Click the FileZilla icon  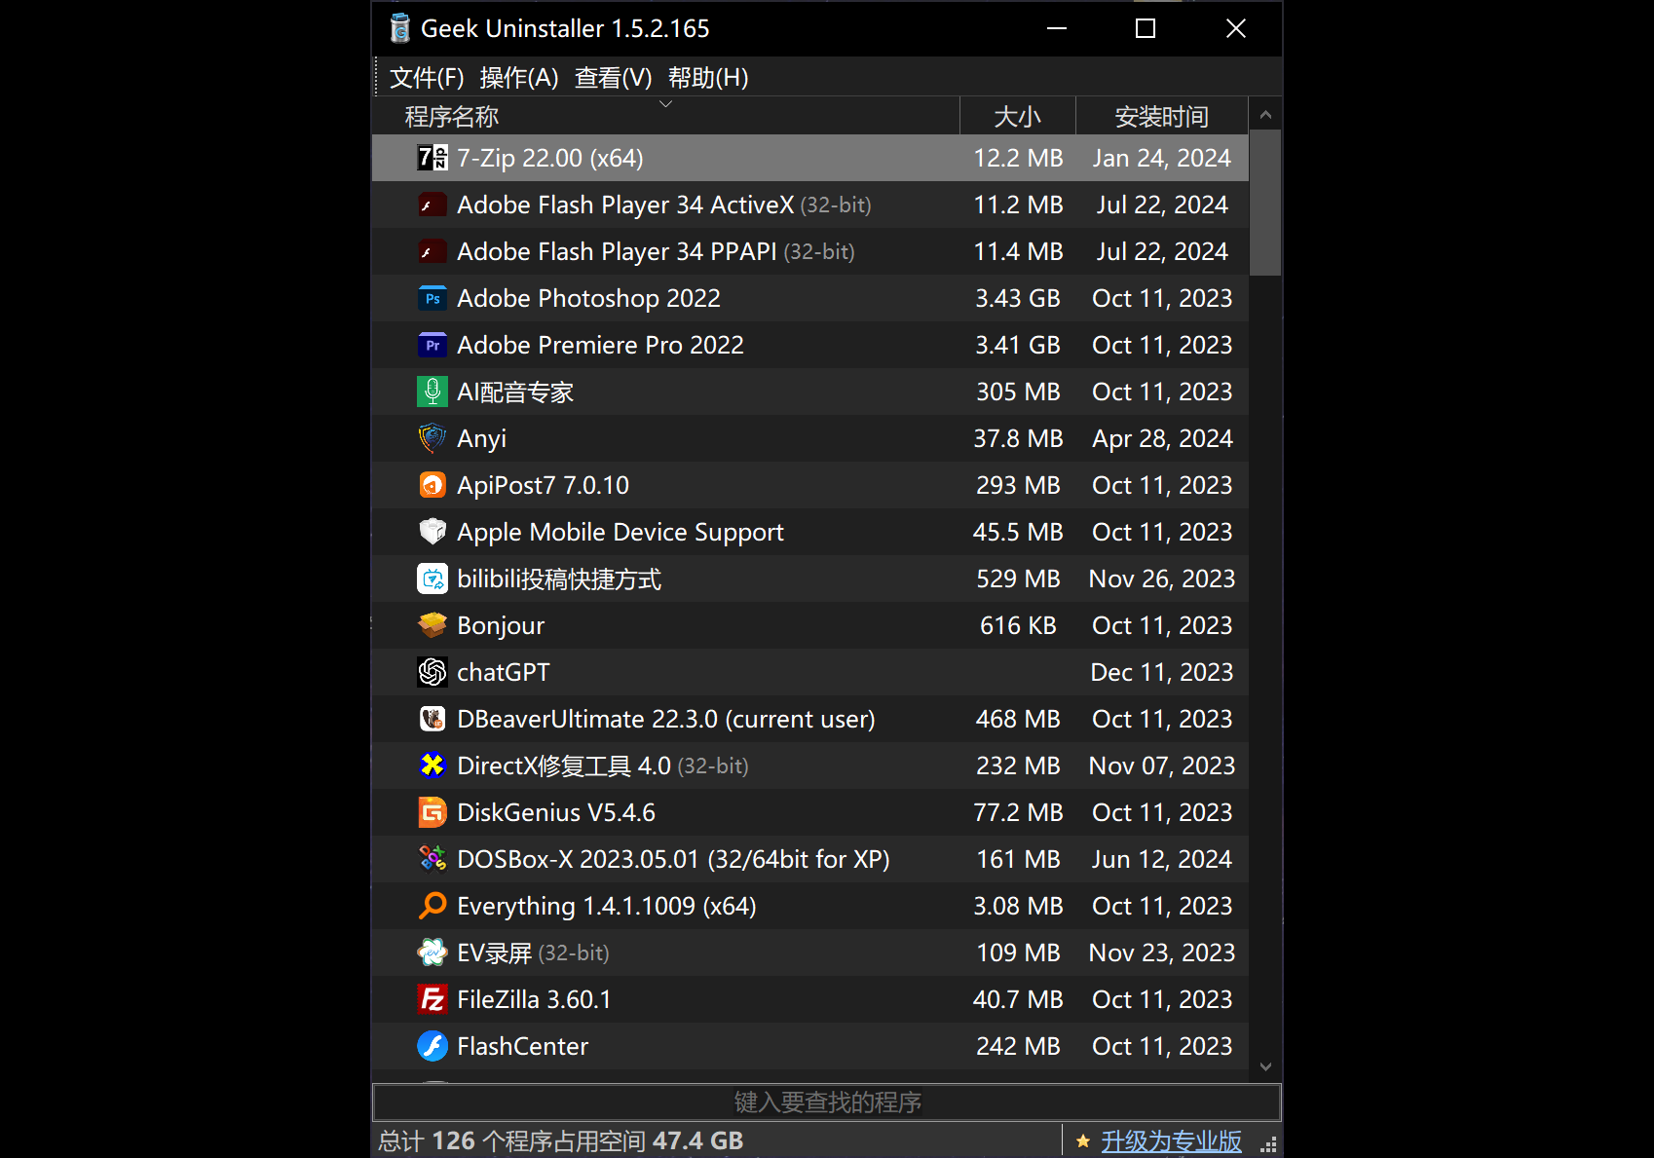[432, 999]
